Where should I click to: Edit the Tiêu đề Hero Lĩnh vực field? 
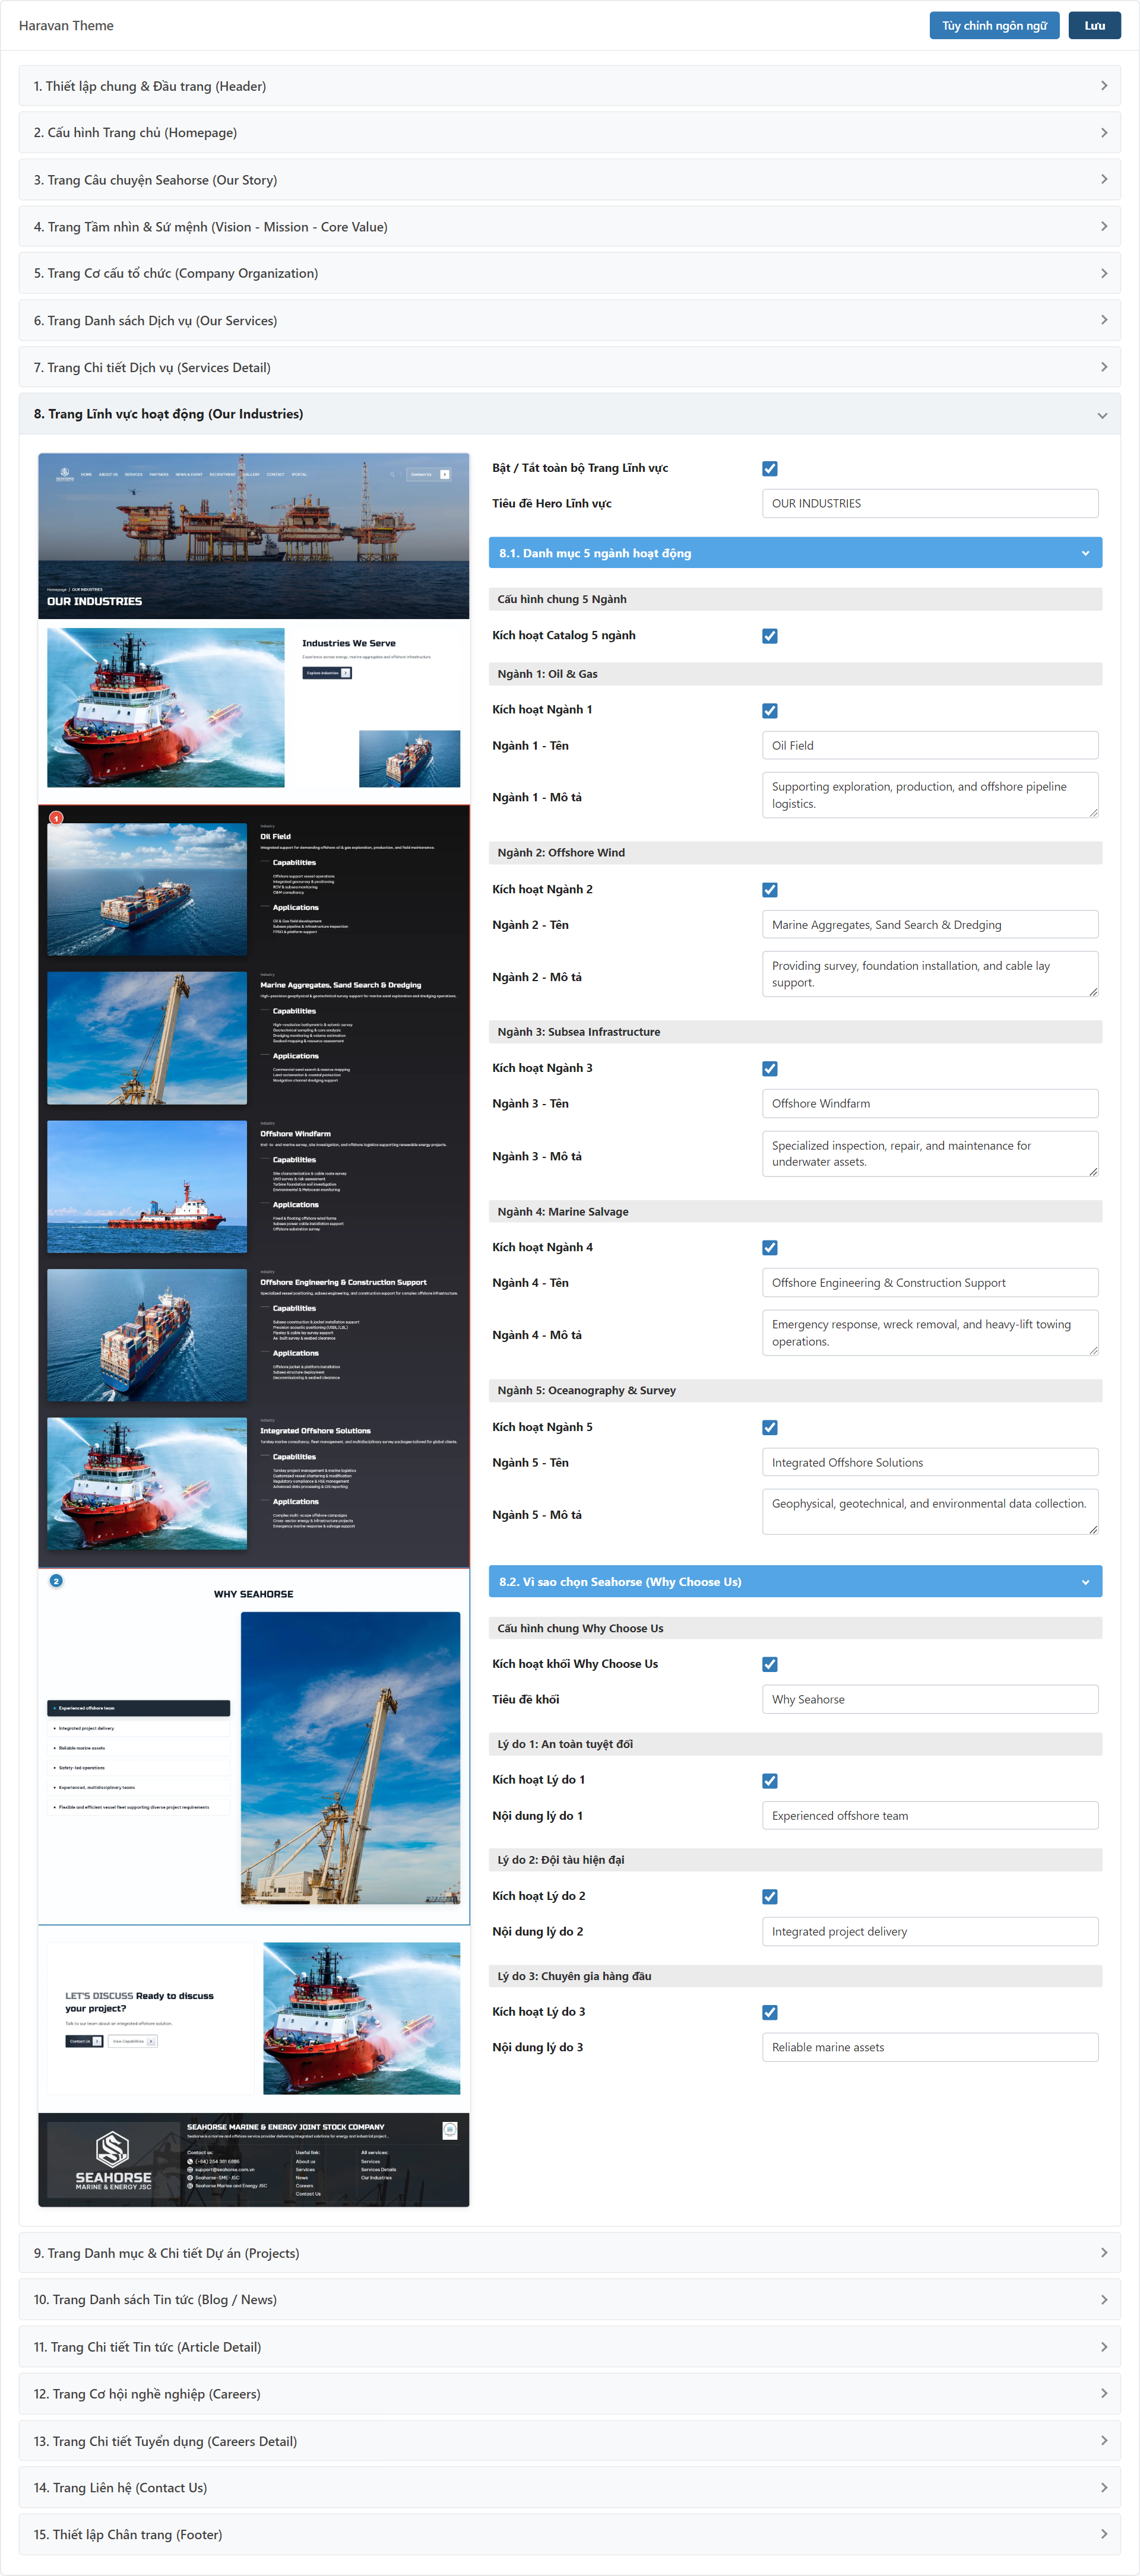tap(930, 503)
